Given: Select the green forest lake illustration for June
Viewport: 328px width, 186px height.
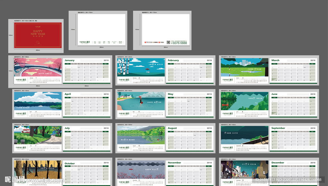Looking at the screenshot, I should click(x=244, y=101).
